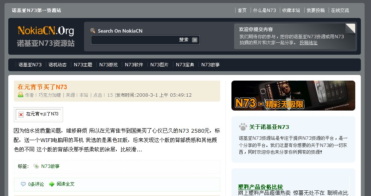Open the 塑料产品价格比较 ad link
371x196 pixels.
pyautogui.click(x=260, y=187)
